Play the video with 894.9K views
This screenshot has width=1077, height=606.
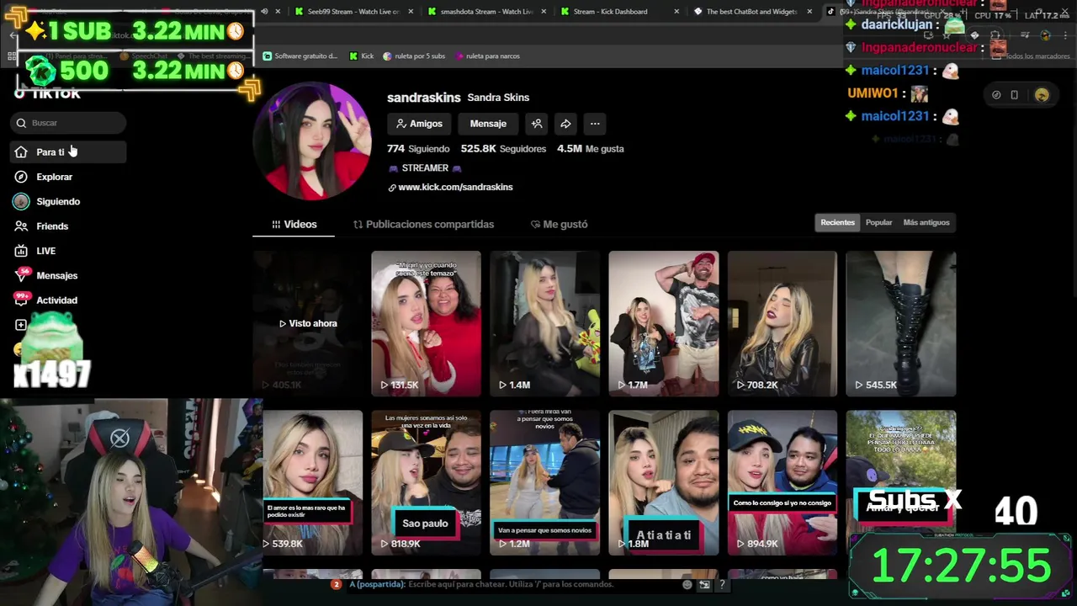click(783, 482)
